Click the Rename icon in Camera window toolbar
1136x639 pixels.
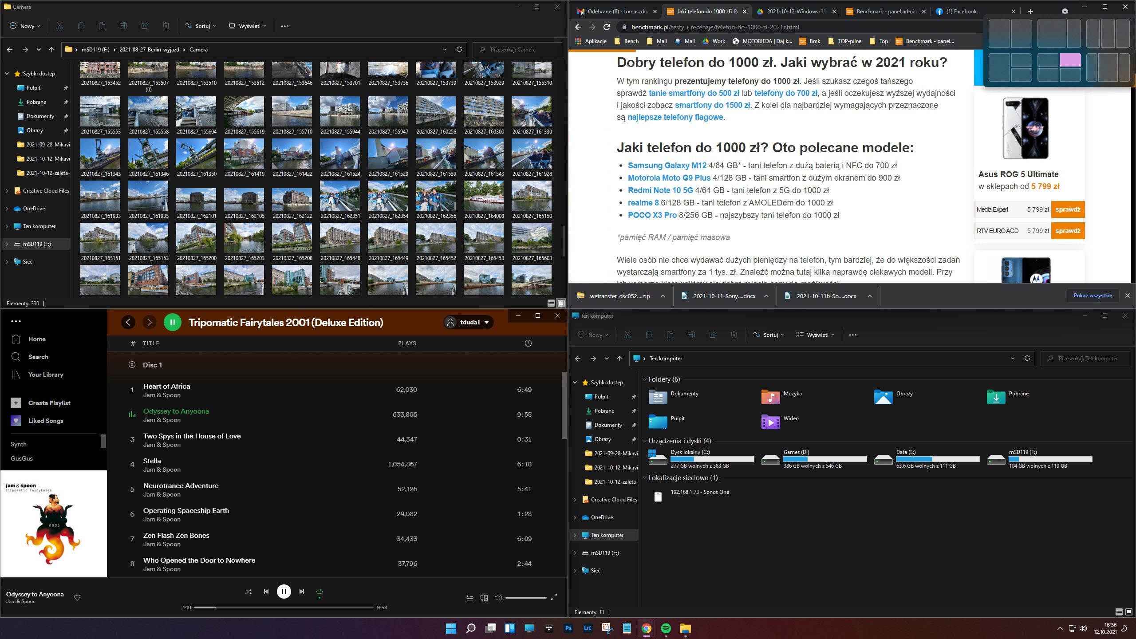(123, 26)
